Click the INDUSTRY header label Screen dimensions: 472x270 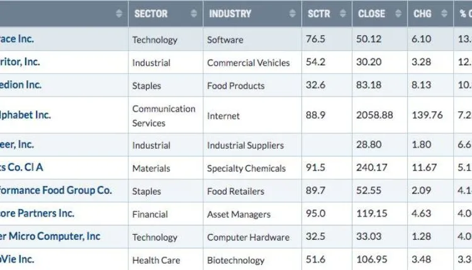(230, 13)
